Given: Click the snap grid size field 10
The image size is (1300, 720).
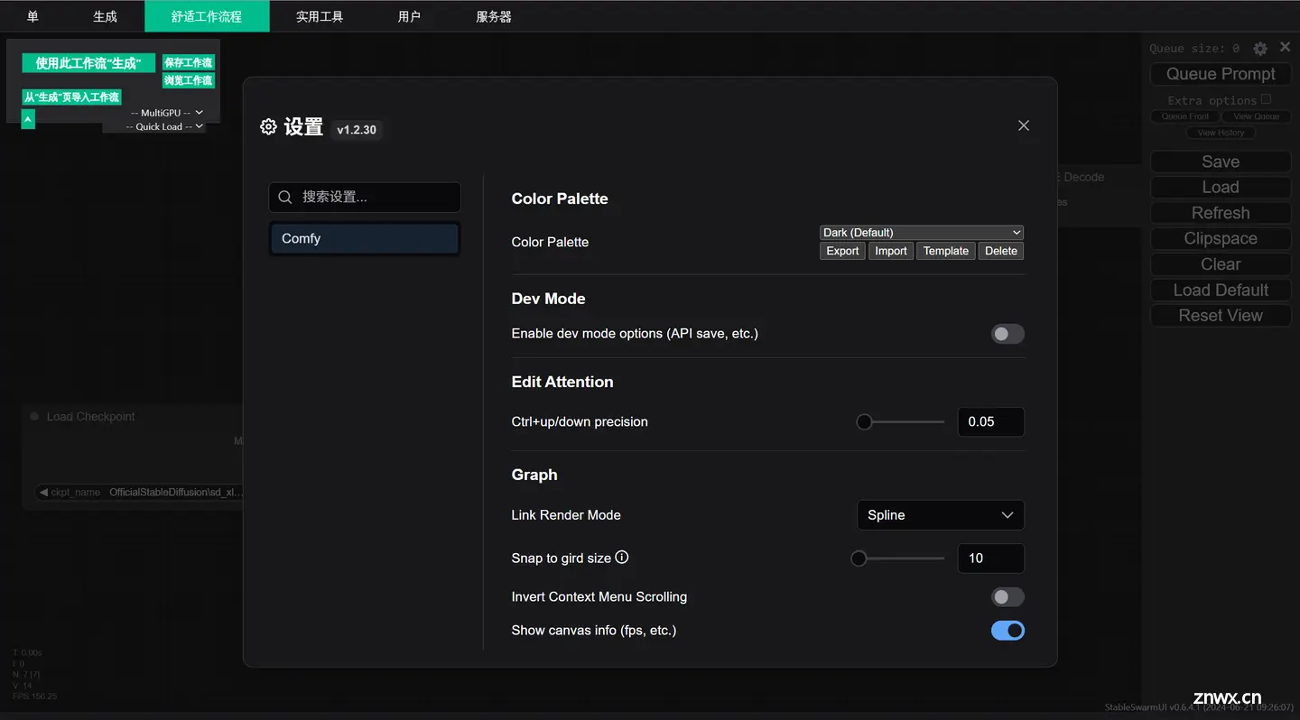Looking at the screenshot, I should click(990, 558).
